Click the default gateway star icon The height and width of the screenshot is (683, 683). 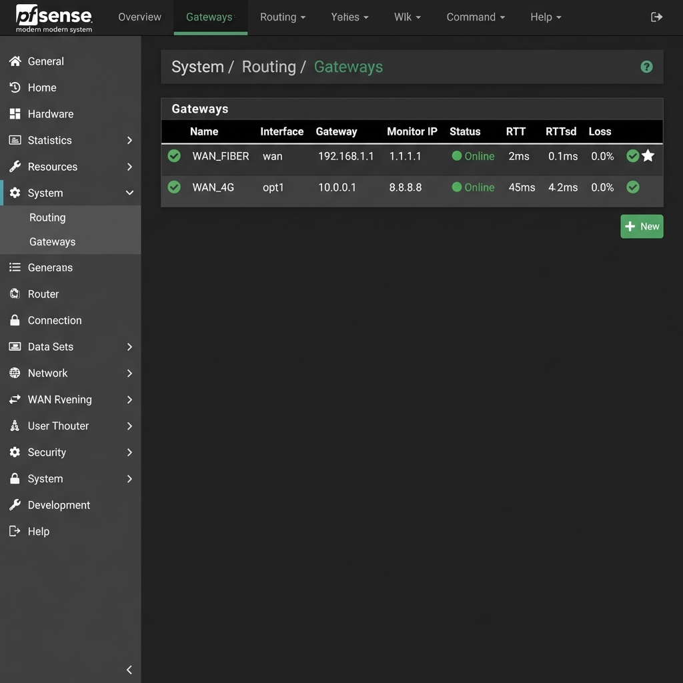coord(648,156)
